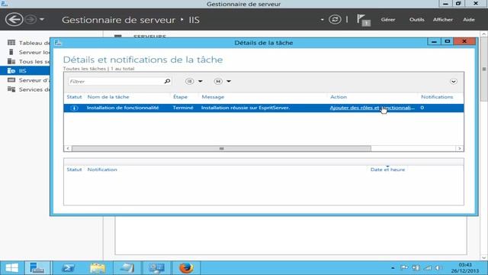This screenshot has height=275, width=488.
Task: Click the Tous les serveurs sidebar icon
Action: [x=11, y=61]
